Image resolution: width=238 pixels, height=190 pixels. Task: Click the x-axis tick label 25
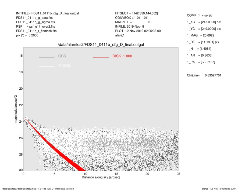pyautogui.click(x=178, y=174)
